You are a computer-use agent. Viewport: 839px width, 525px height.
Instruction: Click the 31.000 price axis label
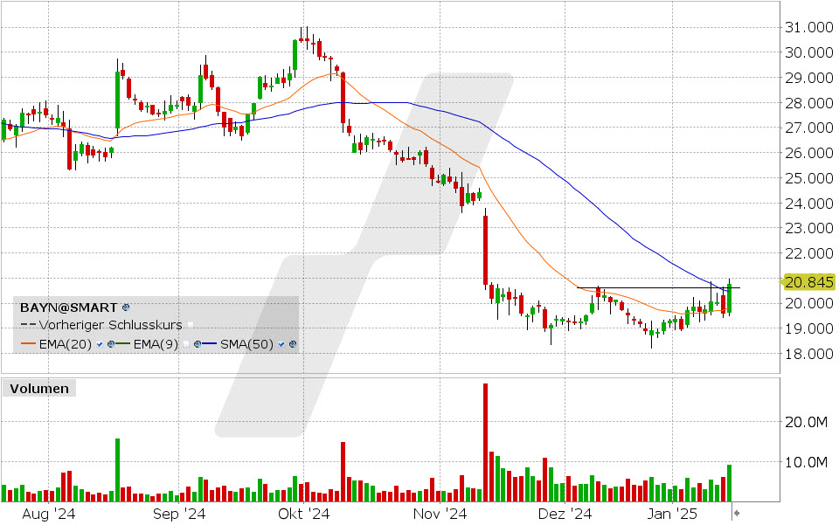[808, 28]
